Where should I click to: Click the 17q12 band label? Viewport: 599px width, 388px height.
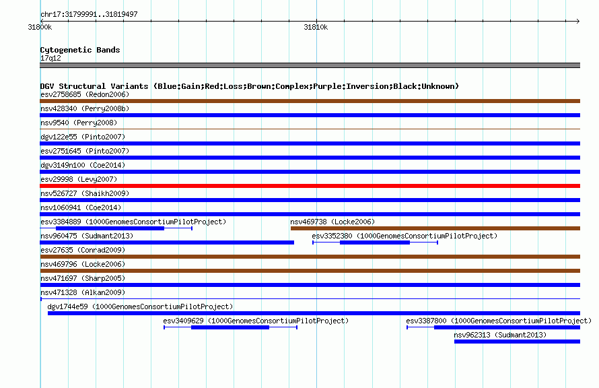[50, 58]
